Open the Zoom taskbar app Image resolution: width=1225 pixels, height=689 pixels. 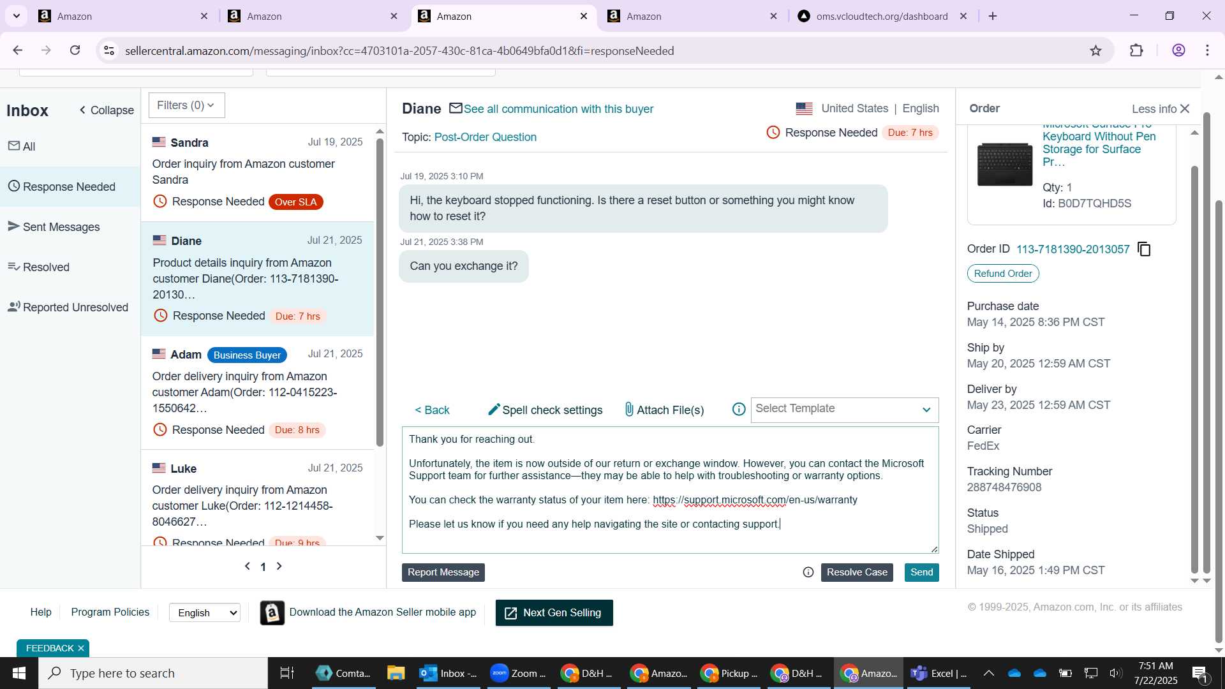(517, 673)
